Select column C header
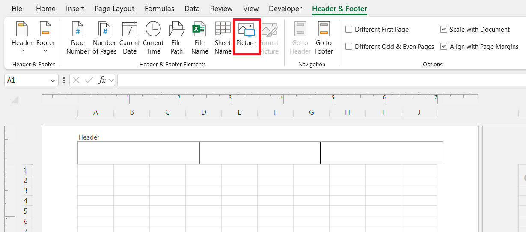Viewport: 526px width, 232px height. coord(168,112)
